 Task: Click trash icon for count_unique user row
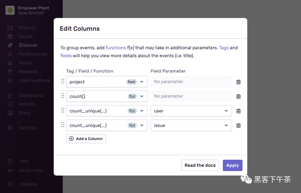click(x=239, y=111)
